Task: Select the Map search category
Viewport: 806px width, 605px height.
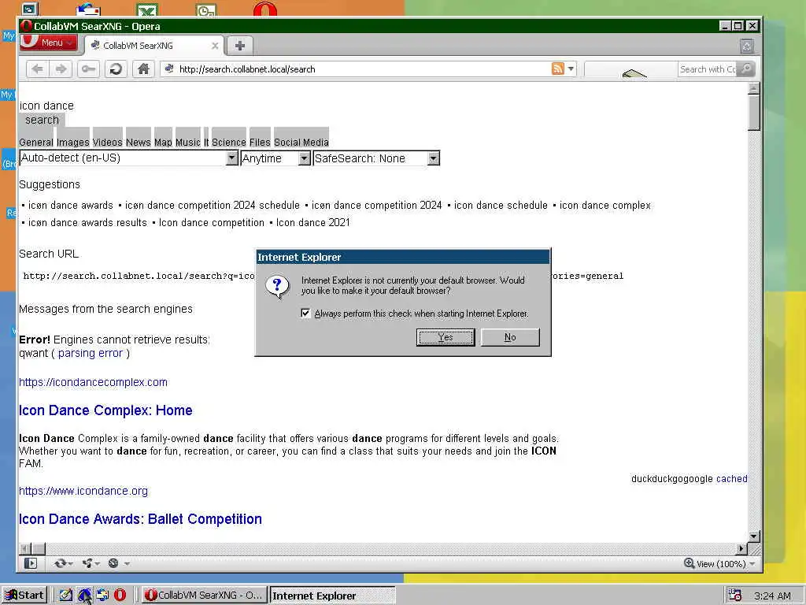Action: coord(163,142)
